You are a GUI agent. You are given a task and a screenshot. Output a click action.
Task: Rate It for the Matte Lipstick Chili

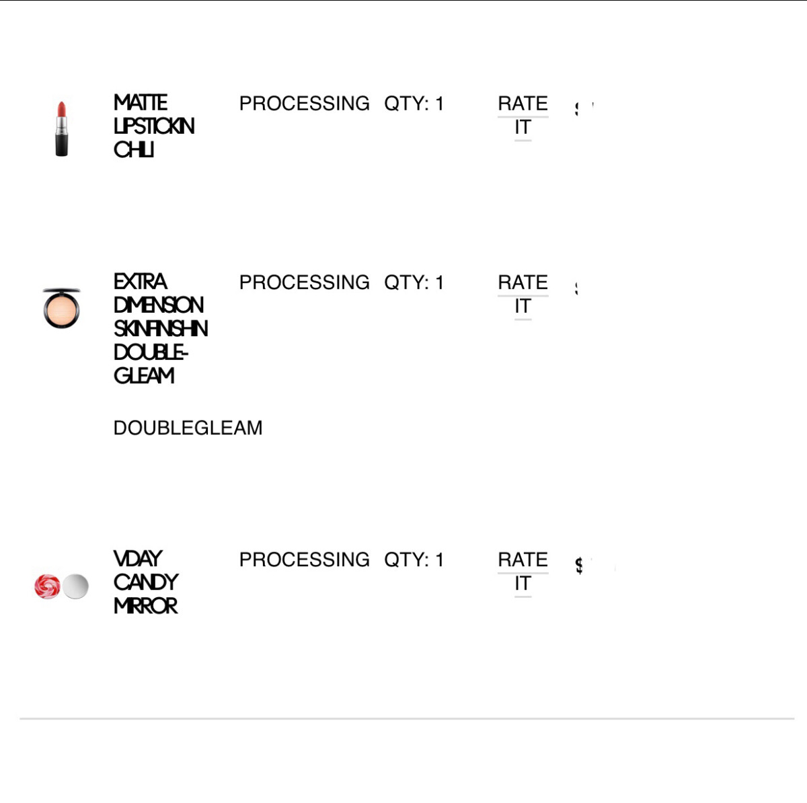pyautogui.click(x=523, y=116)
